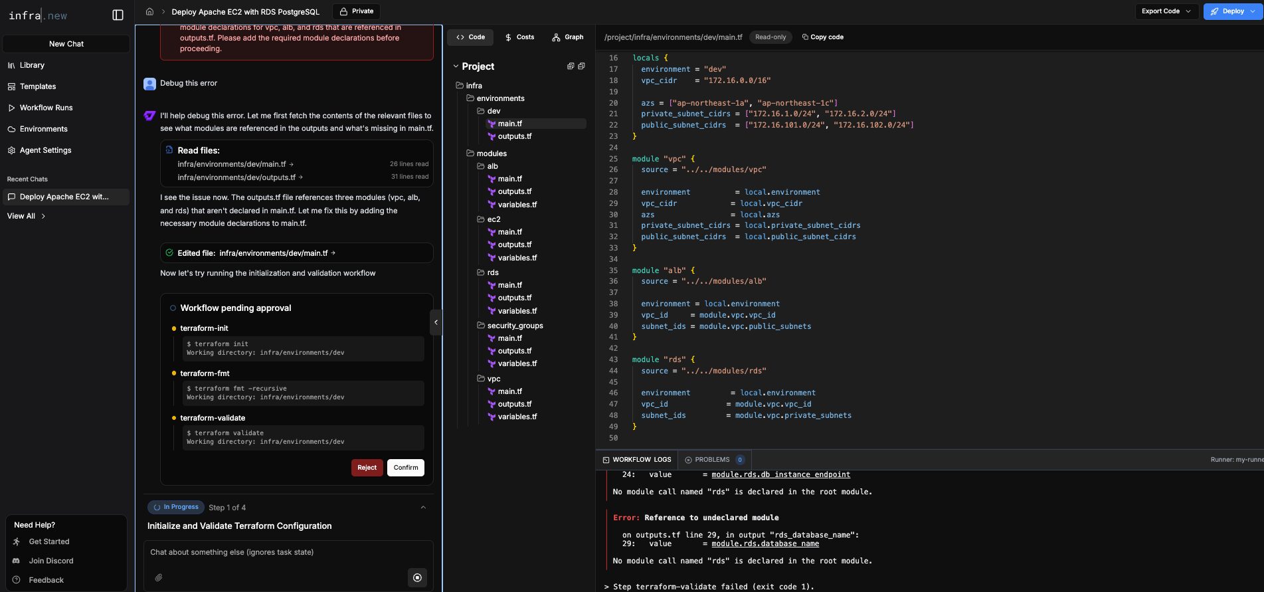The image size is (1264, 592).
Task: Click the Copy code button
Action: (823, 37)
